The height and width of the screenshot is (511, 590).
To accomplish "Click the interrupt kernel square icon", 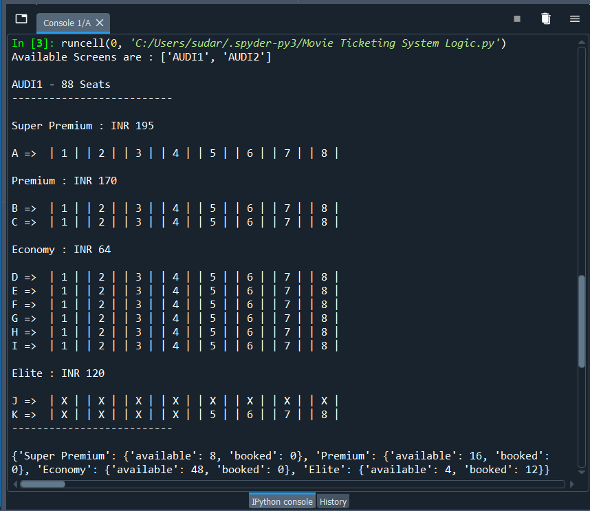I will click(x=518, y=19).
